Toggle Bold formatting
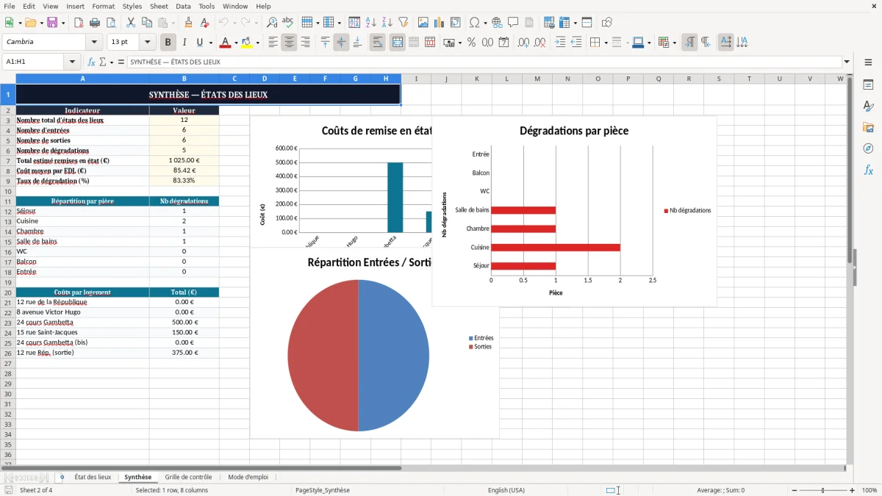Screen dimensions: 882x496 [168, 43]
